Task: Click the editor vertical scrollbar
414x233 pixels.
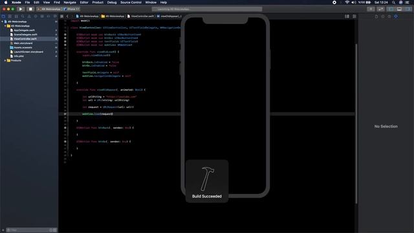Action: coord(356,124)
